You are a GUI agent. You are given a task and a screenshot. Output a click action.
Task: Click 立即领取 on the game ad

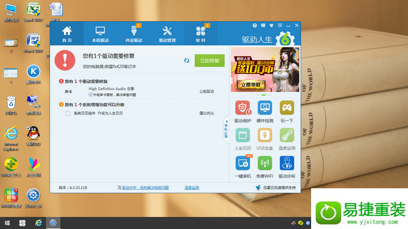251,85
